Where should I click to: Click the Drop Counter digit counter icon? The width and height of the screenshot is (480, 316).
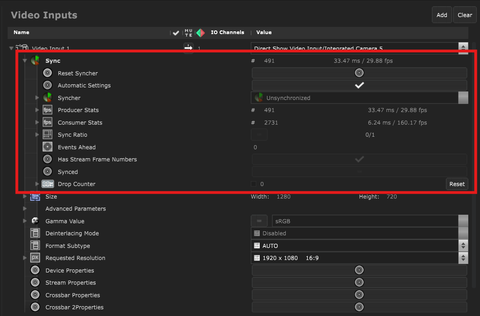48,184
